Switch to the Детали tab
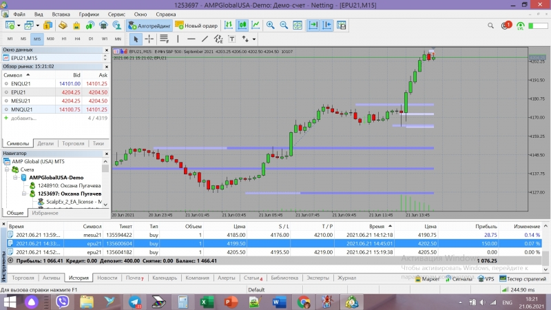The width and height of the screenshot is (551, 310). (x=45, y=143)
